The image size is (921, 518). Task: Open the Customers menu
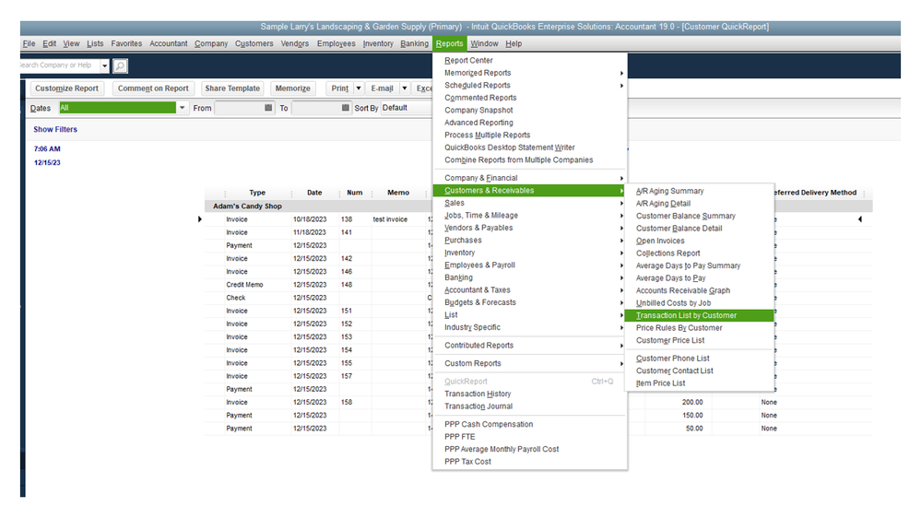click(254, 43)
